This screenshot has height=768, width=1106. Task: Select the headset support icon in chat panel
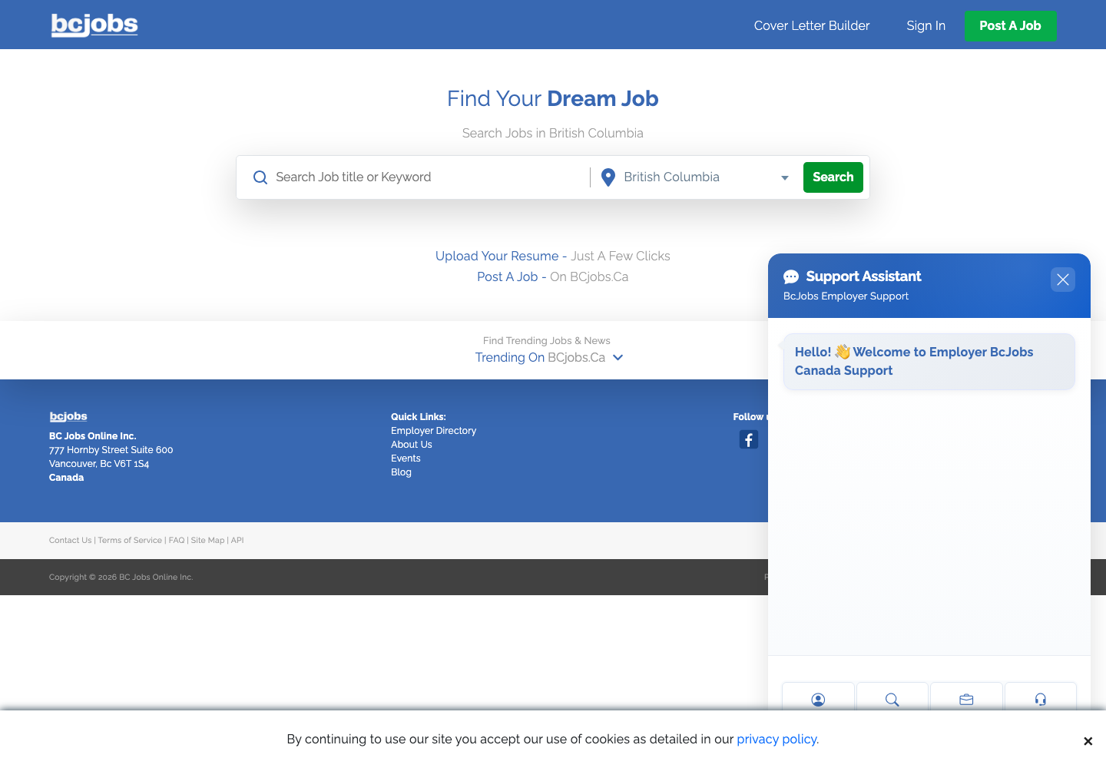click(x=1040, y=699)
